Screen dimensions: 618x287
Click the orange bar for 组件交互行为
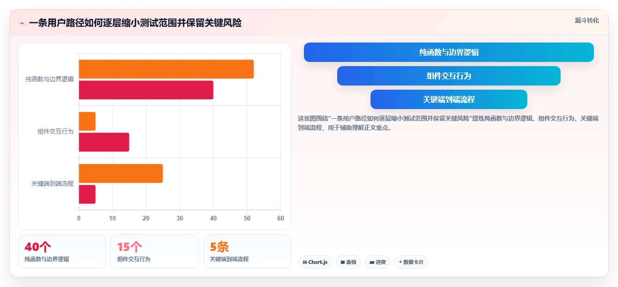tap(87, 121)
